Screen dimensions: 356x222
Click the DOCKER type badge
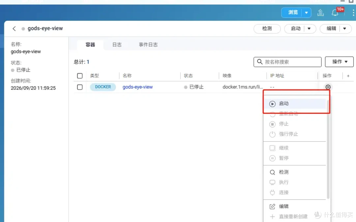(x=103, y=87)
